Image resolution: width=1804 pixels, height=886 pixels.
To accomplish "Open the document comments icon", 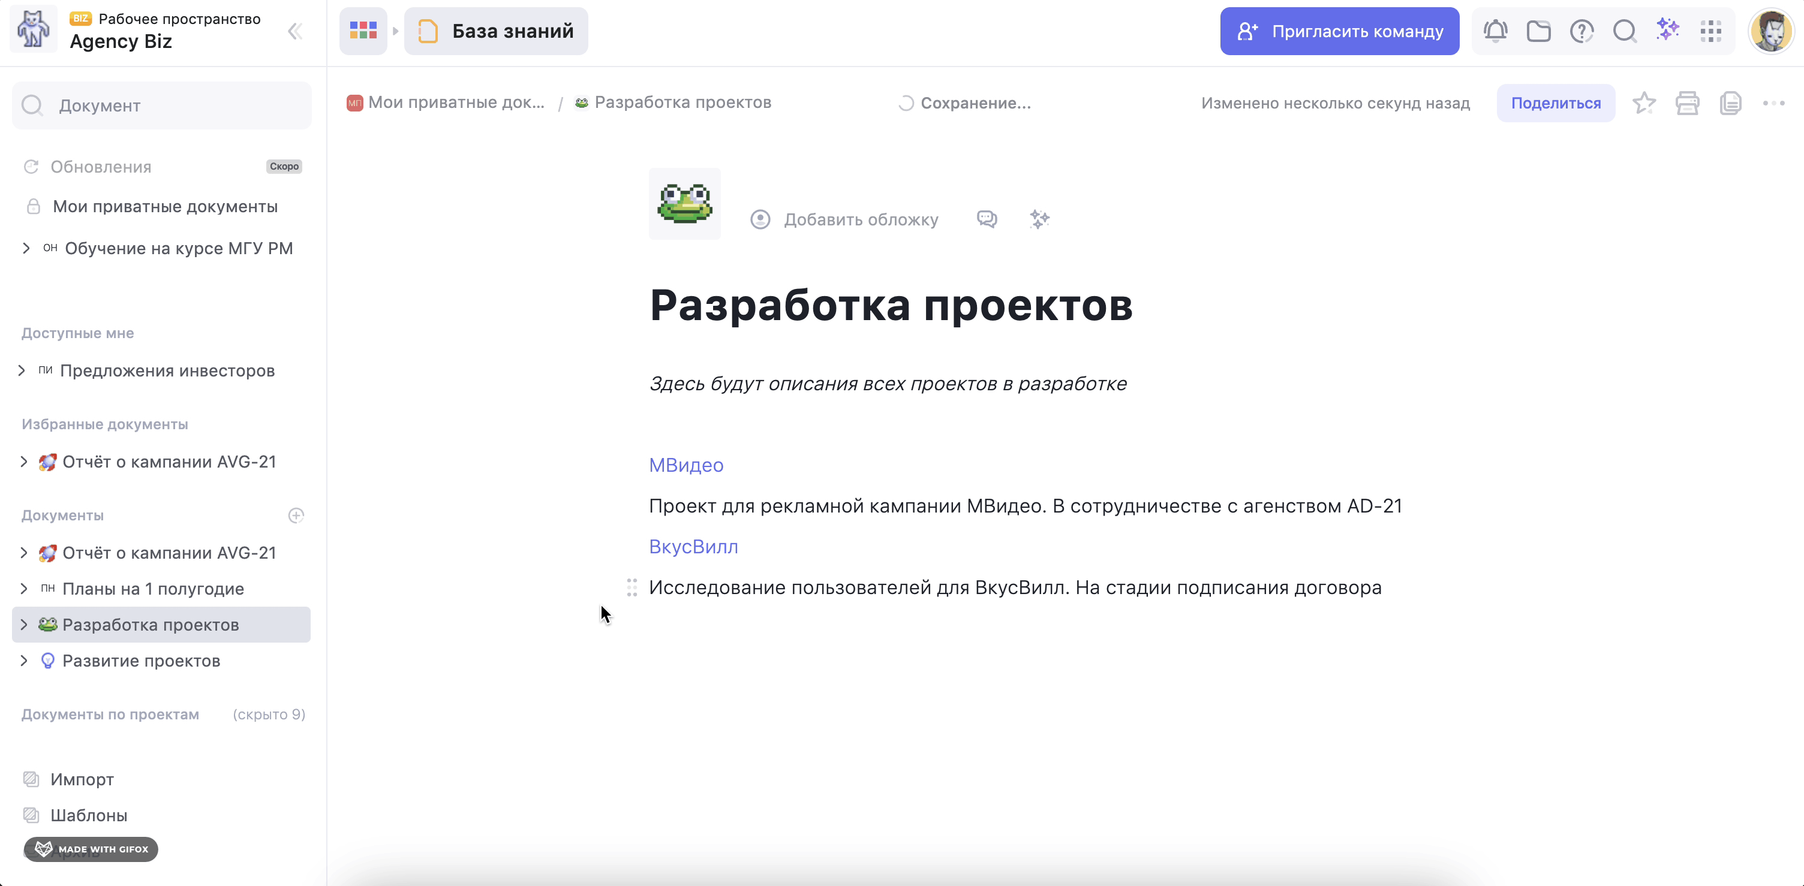I will click(x=987, y=219).
